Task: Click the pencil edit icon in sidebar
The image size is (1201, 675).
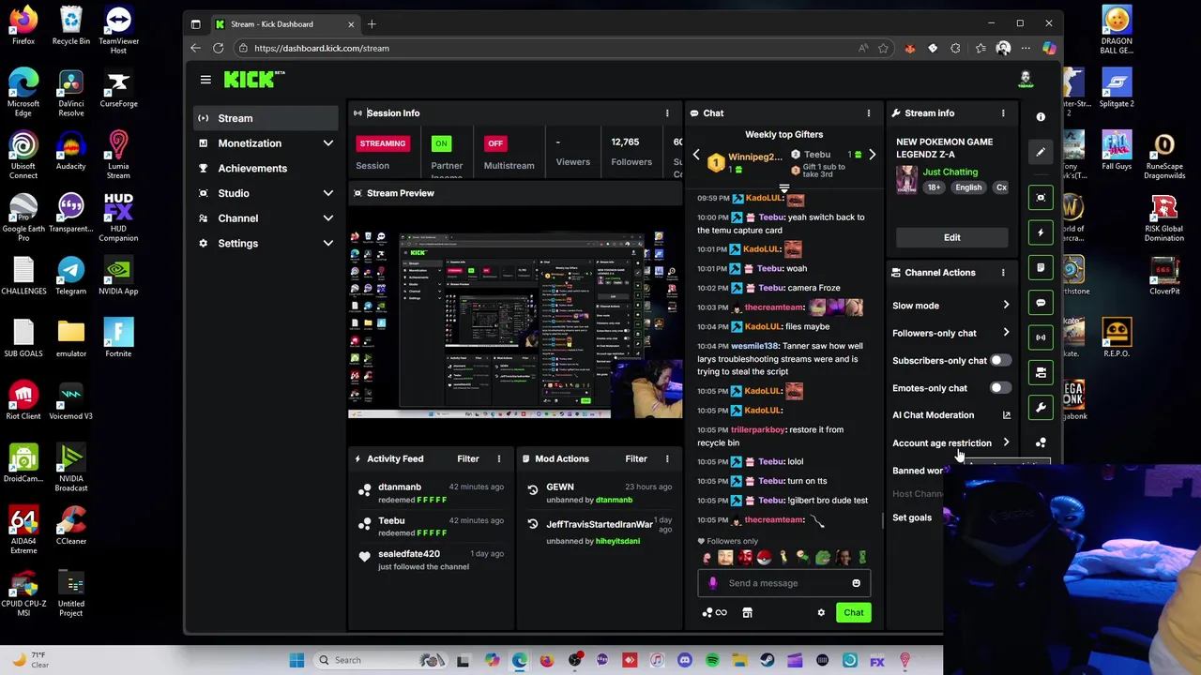Action: (1041, 152)
